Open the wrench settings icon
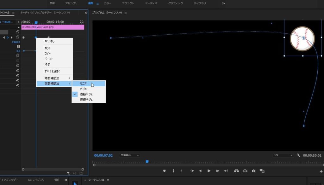The width and height of the screenshot is (324, 185). (298, 155)
